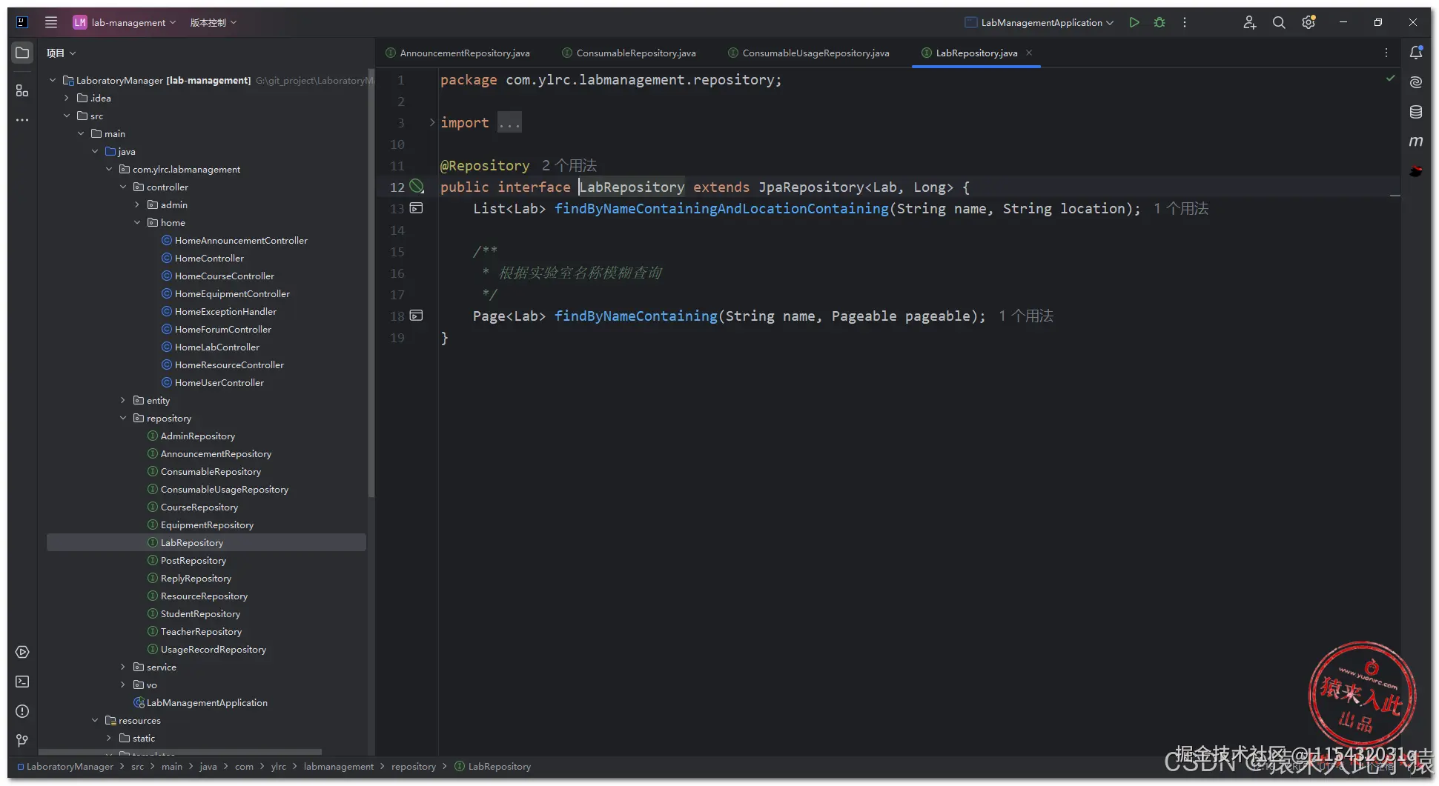
Task: Select HomeLabController in project tree
Action: (x=216, y=347)
